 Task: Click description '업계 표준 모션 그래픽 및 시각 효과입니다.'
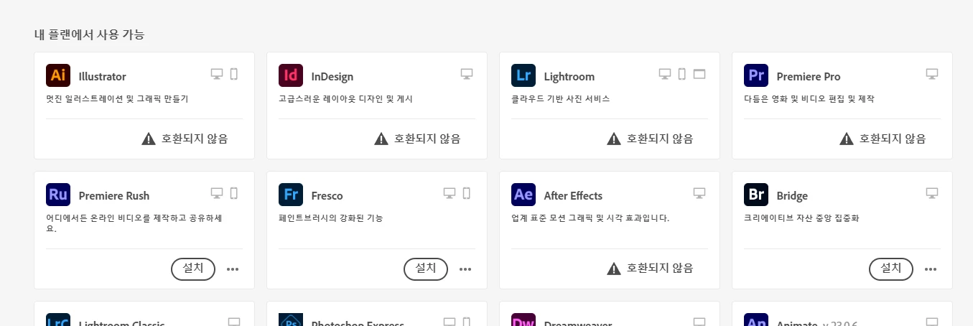tap(590, 218)
